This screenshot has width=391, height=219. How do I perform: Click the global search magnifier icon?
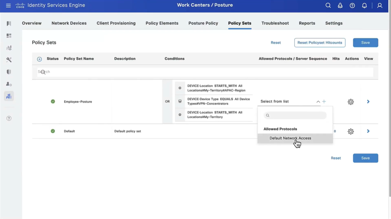tap(328, 6)
